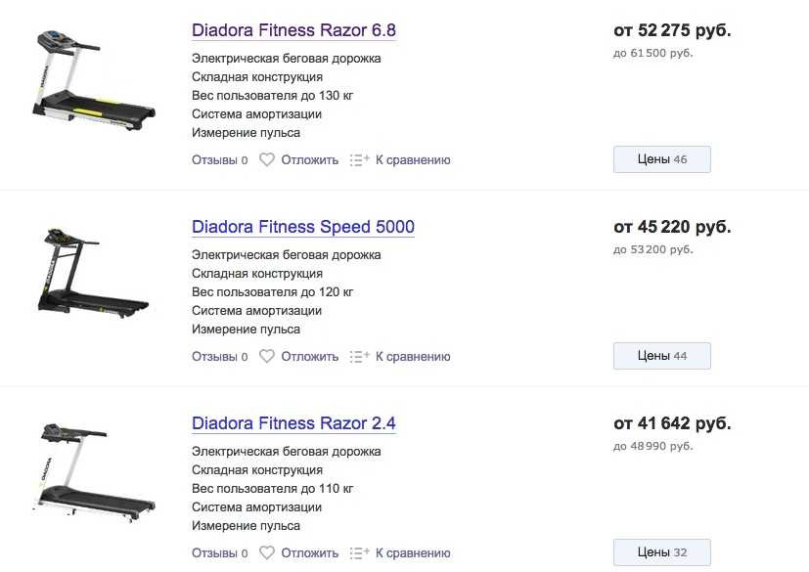Open reviews for Razor 2.4
This screenshot has width=809, height=572.
click(219, 553)
